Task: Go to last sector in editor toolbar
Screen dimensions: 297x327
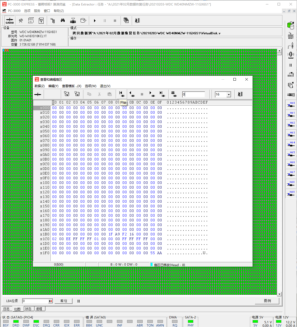Action: (x=162, y=94)
